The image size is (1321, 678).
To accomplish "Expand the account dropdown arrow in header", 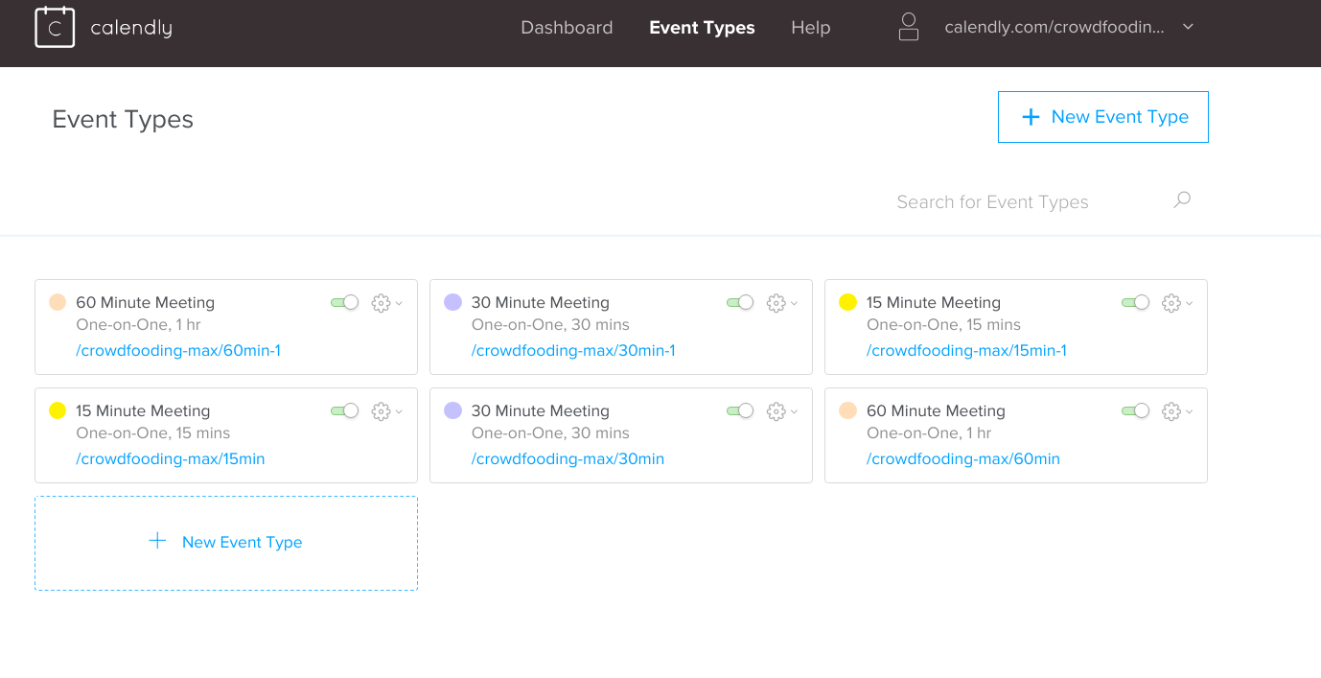I will (x=1188, y=27).
